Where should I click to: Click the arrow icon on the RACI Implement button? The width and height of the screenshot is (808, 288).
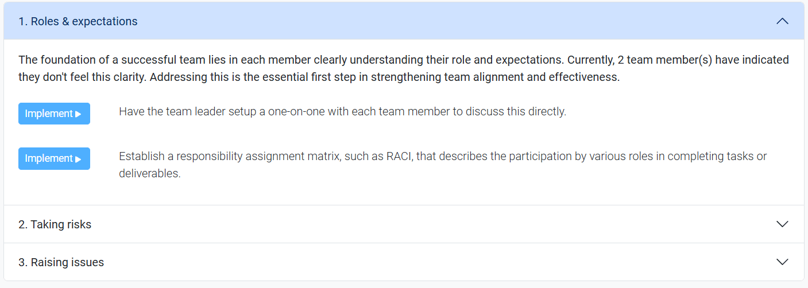coord(79,159)
